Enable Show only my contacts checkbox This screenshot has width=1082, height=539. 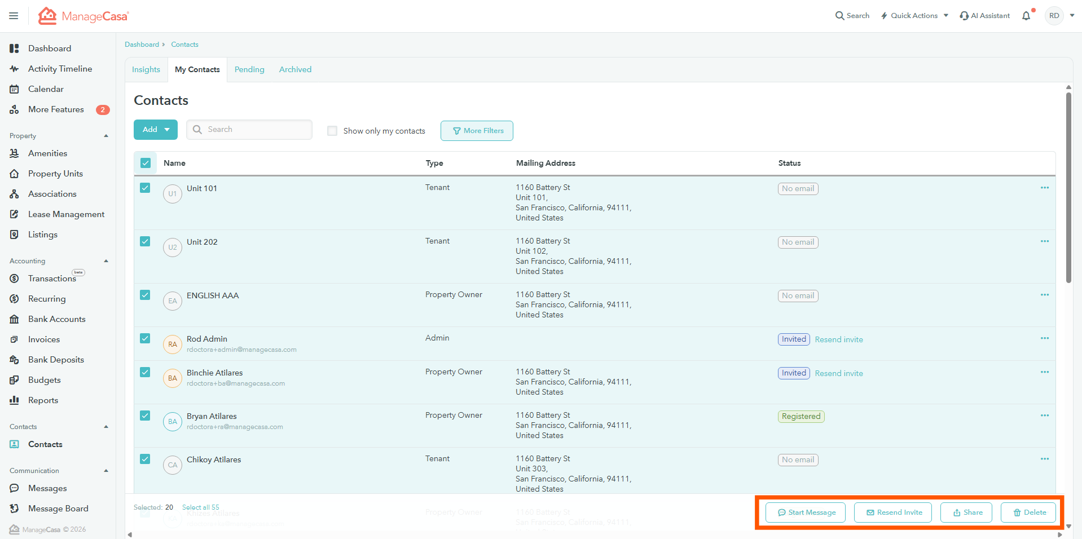pos(332,131)
